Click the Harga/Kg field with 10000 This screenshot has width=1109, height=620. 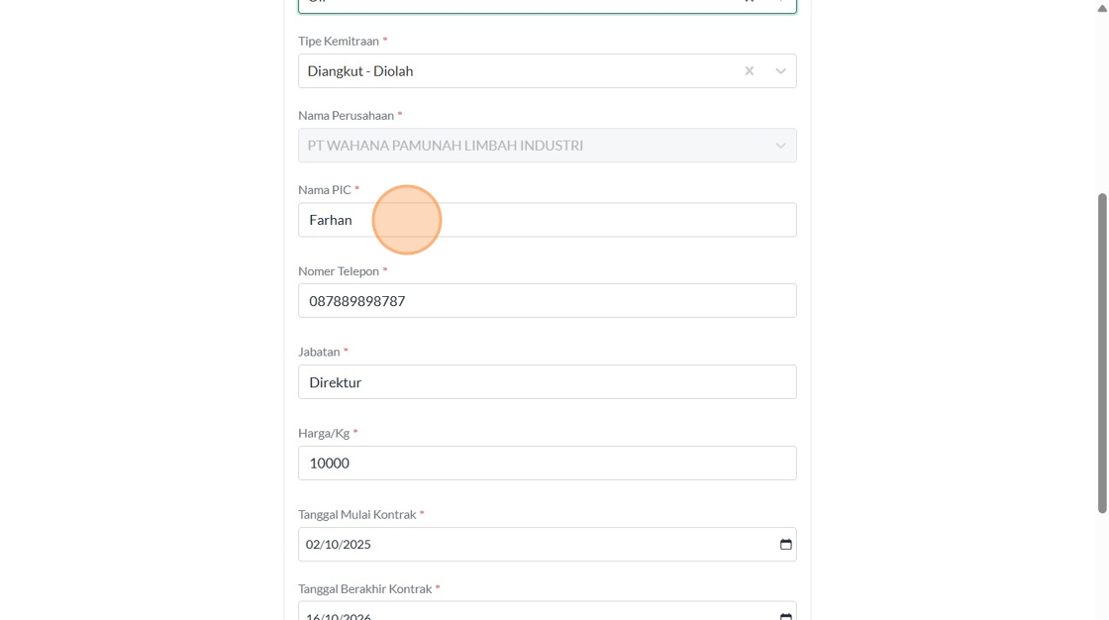[547, 464]
